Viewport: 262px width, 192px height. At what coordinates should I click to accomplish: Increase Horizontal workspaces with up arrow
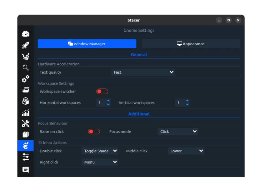tap(108, 101)
